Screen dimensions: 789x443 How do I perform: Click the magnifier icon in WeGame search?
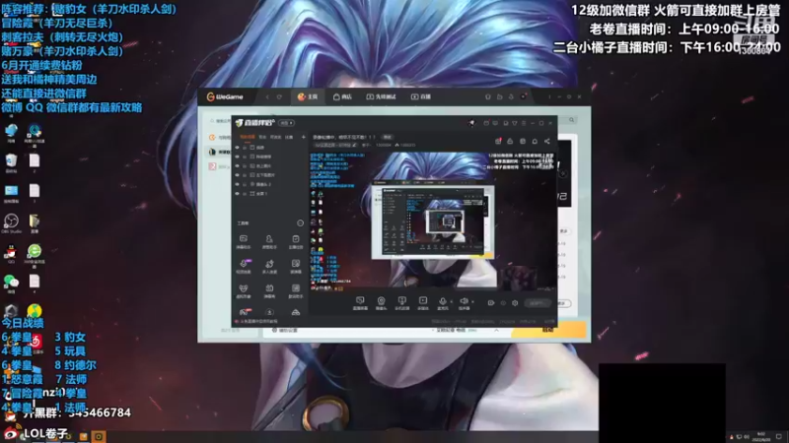click(x=572, y=120)
